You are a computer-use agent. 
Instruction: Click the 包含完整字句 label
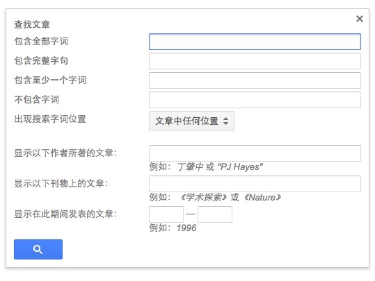(x=41, y=60)
